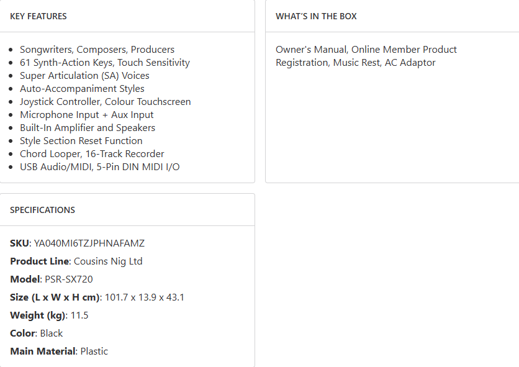Image resolution: width=519 pixels, height=367 pixels.
Task: Click 'Style Section Reset Function' item
Action: (81, 141)
